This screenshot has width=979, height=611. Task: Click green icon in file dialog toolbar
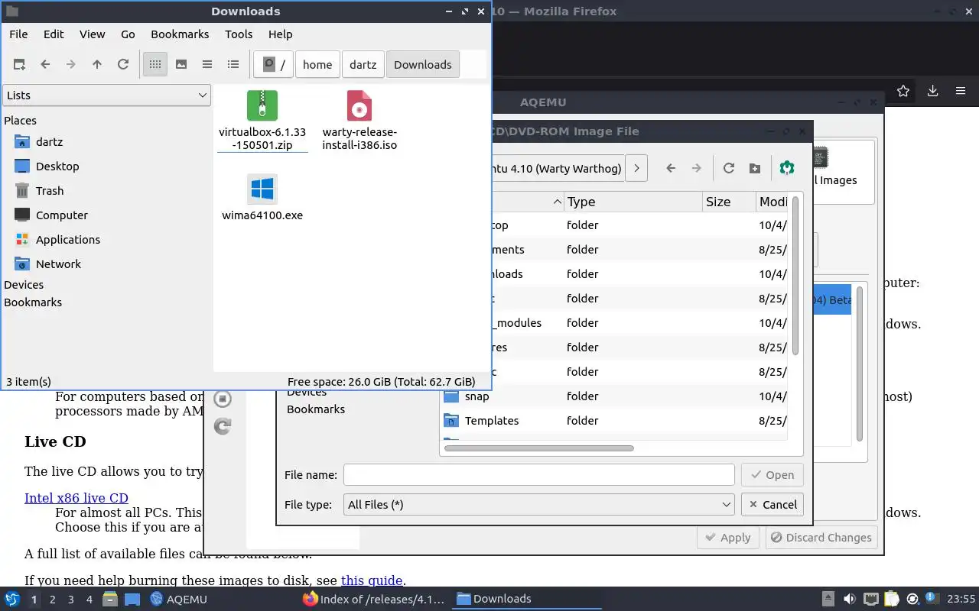point(787,169)
